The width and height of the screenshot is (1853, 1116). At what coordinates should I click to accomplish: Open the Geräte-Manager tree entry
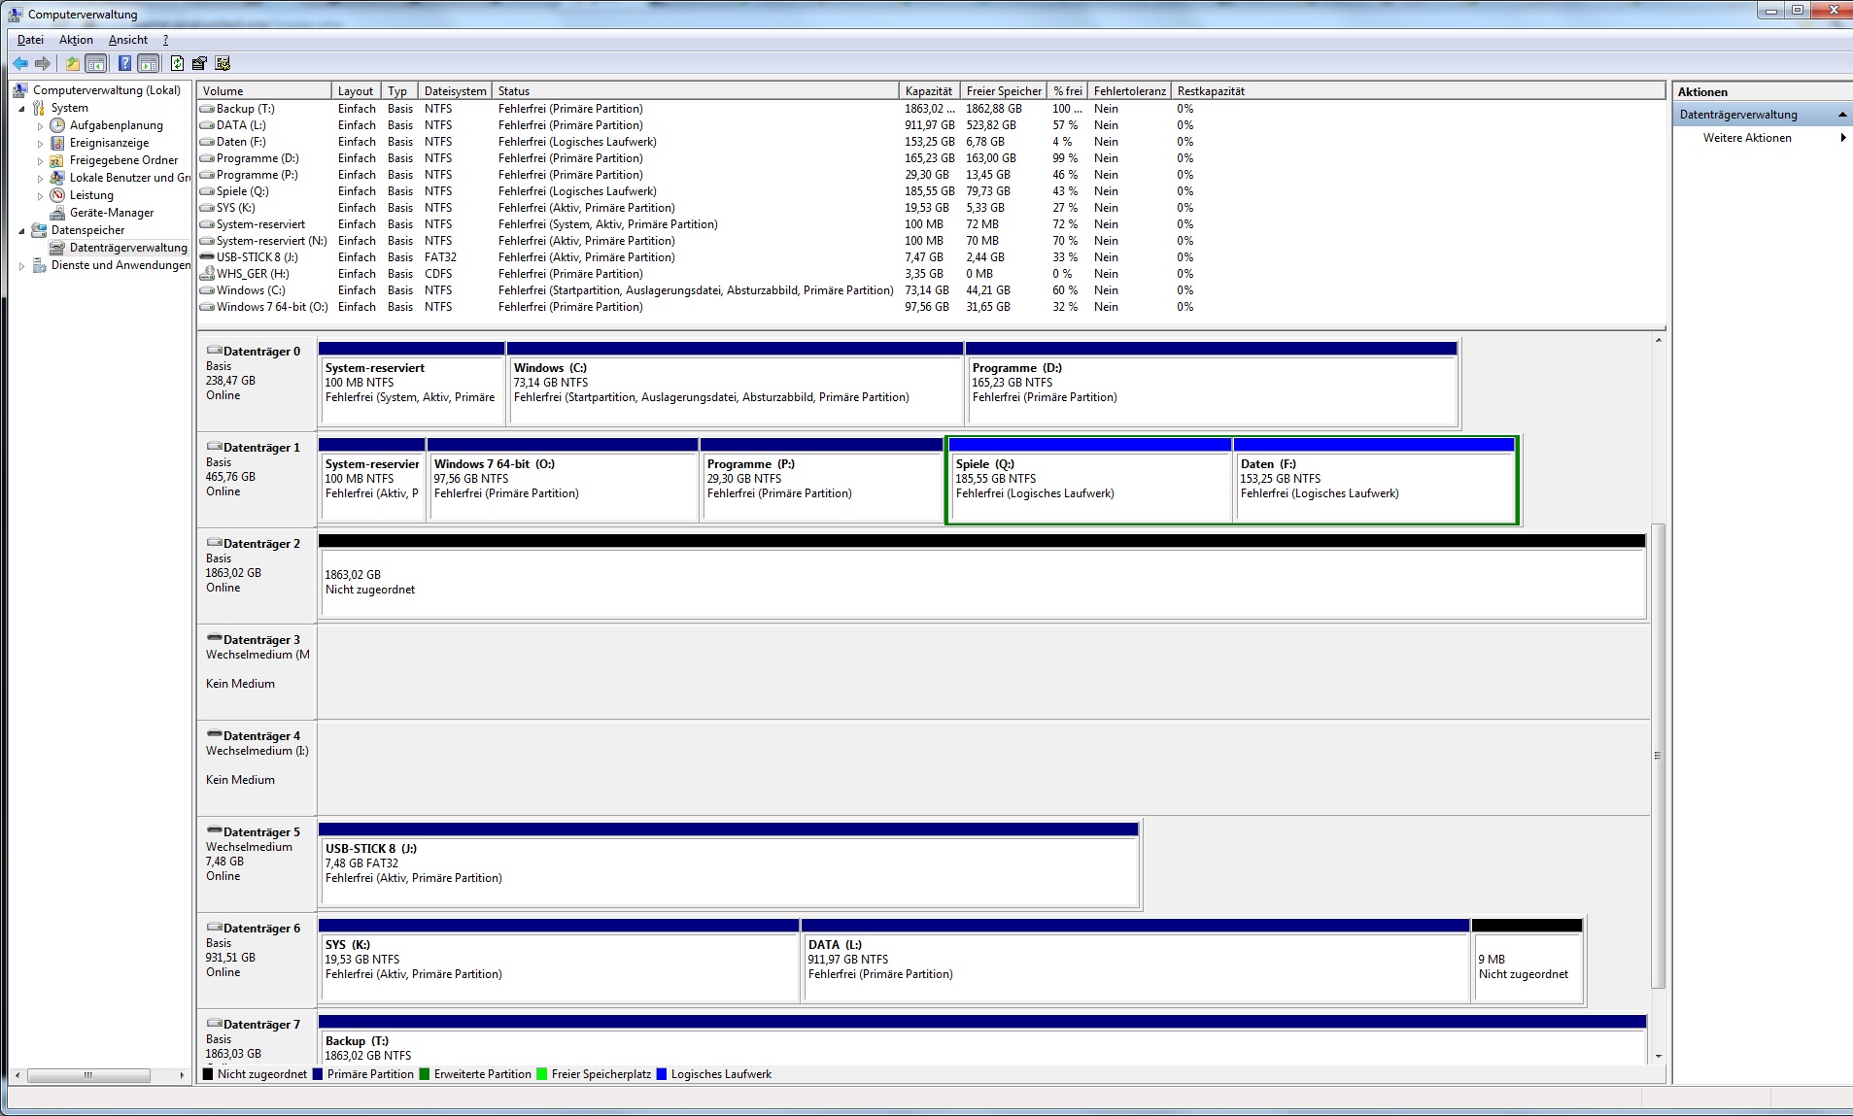coord(111,213)
